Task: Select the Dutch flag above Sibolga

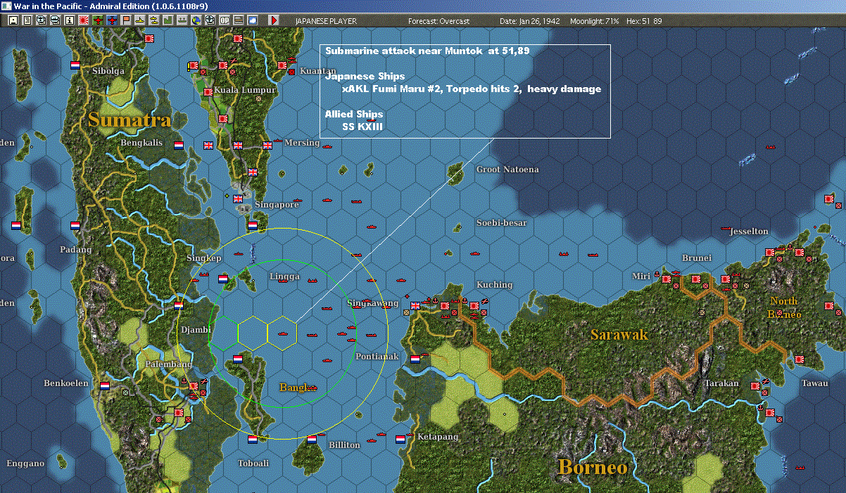Action: [x=75, y=65]
